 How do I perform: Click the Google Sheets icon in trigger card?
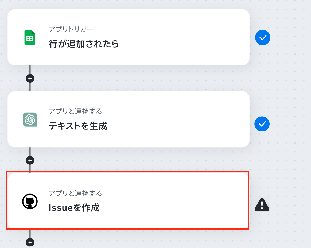[30, 37]
